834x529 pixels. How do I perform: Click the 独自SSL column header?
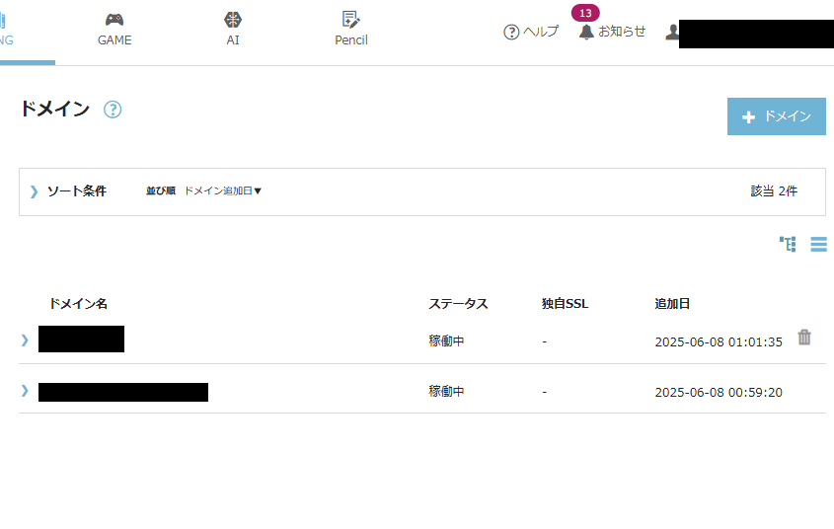pos(565,304)
